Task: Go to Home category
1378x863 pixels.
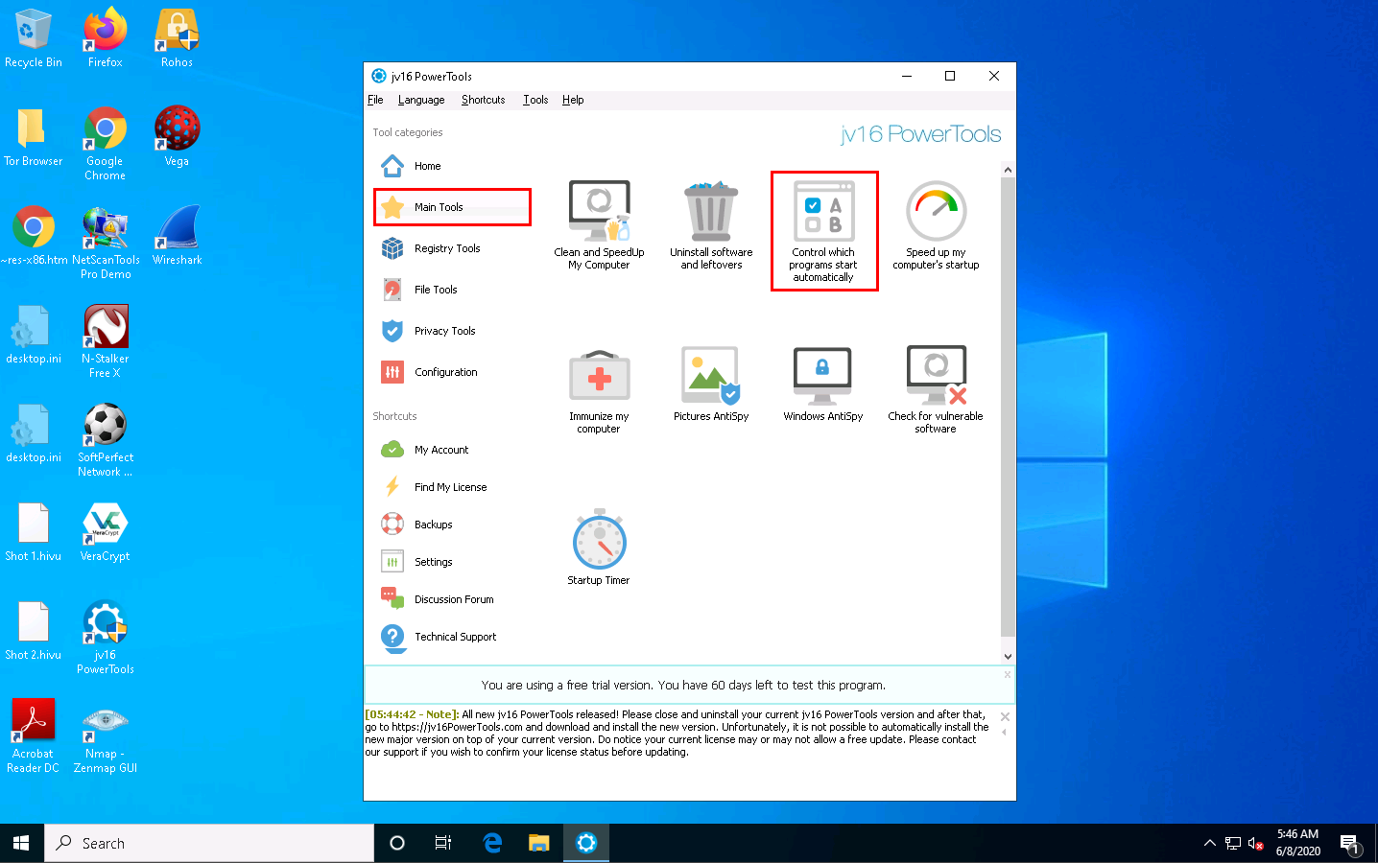Action: 411,166
